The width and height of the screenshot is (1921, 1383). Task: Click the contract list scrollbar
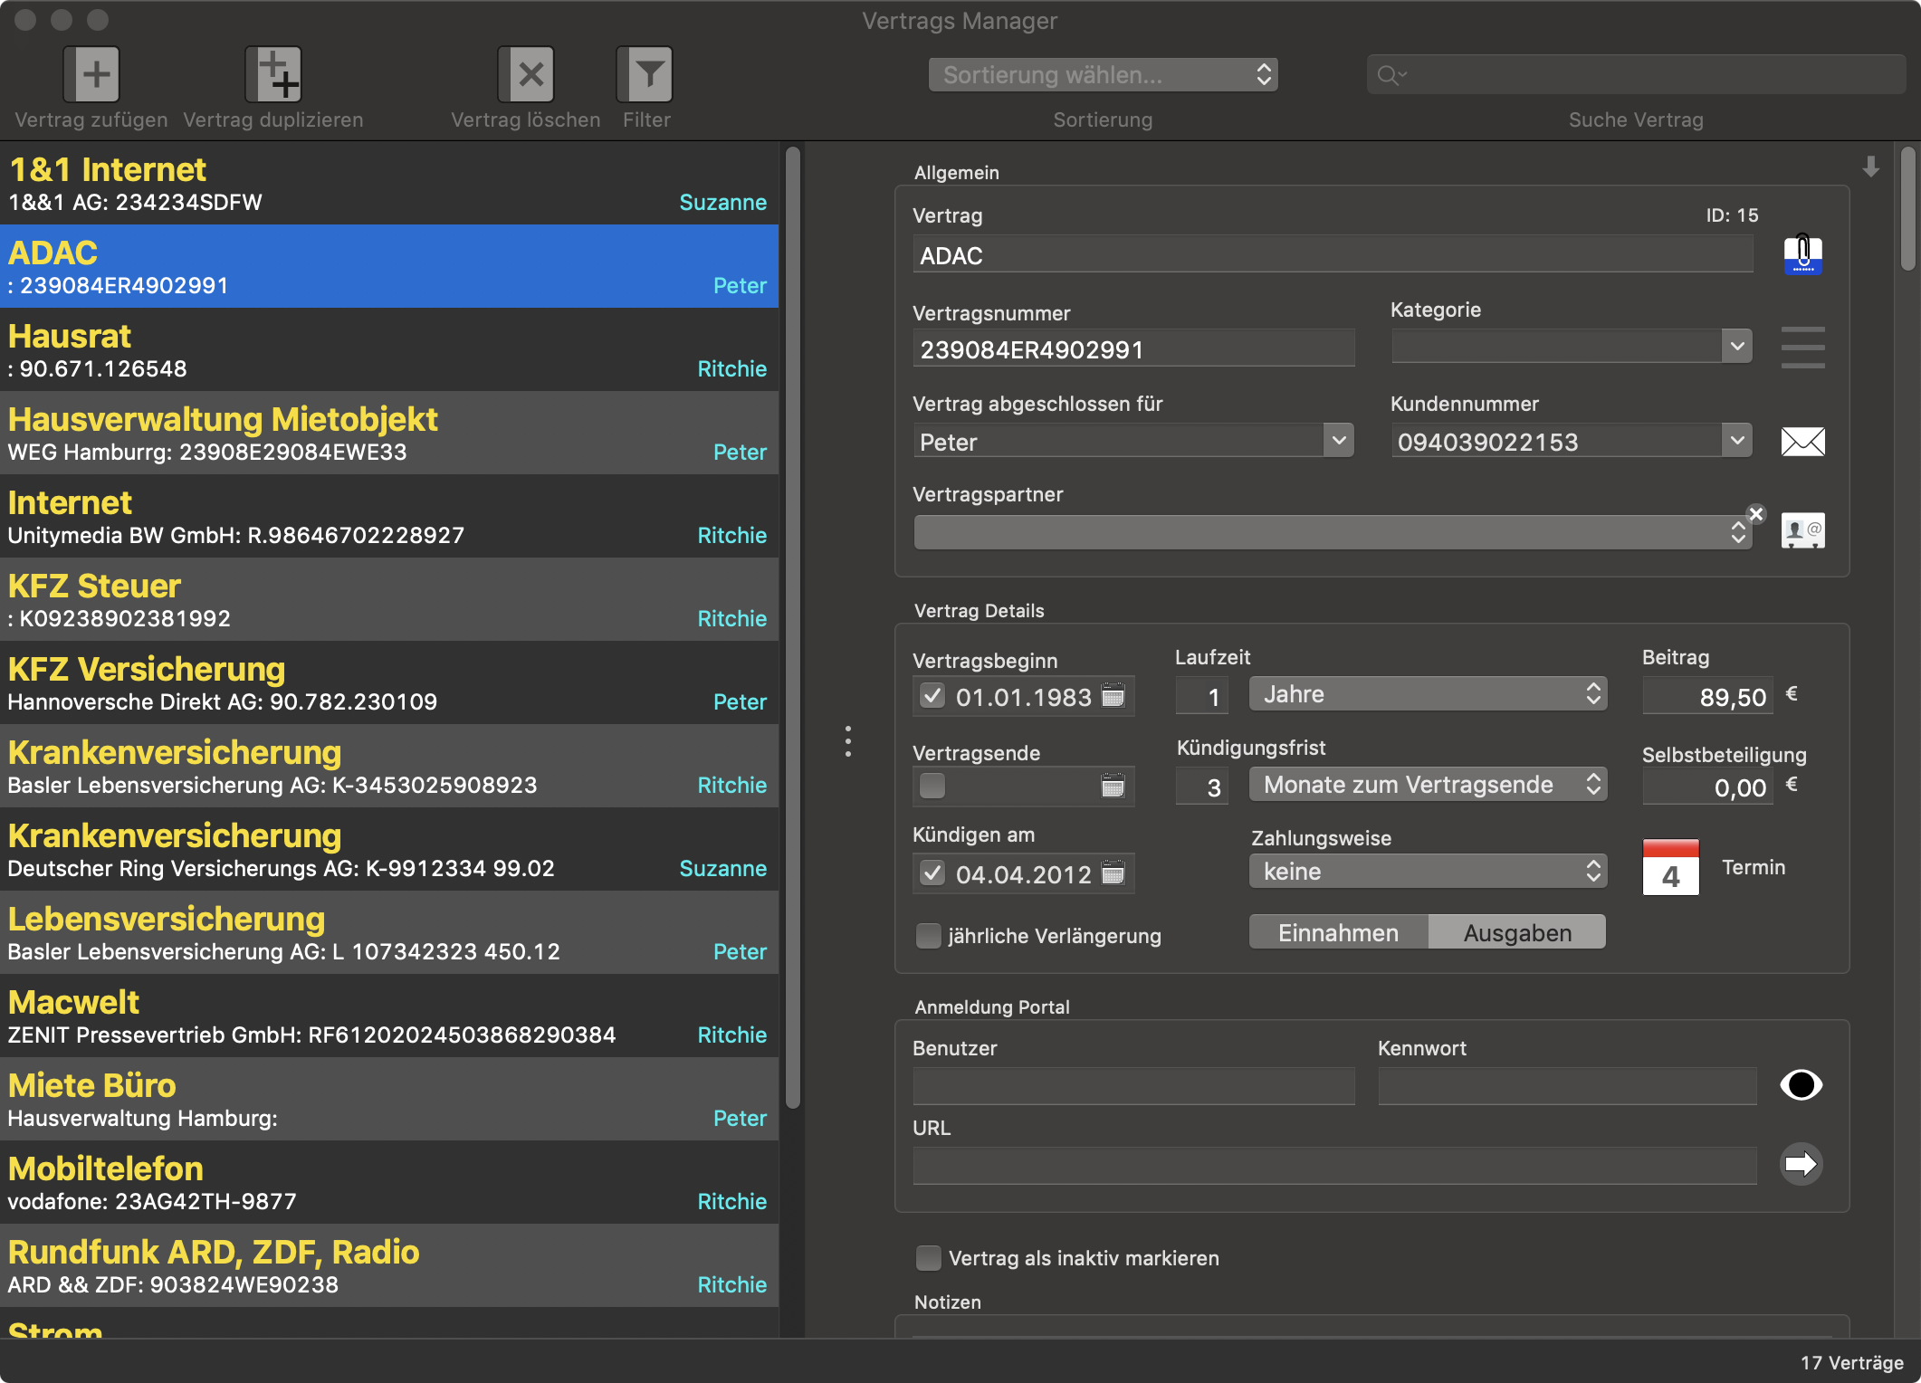[x=793, y=627]
